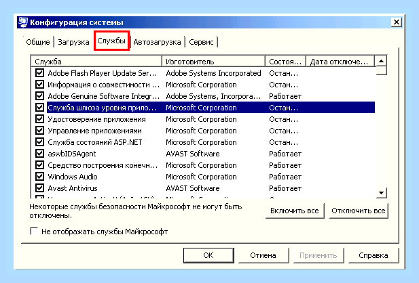The height and width of the screenshot is (283, 419).
Task: Click the Включить все button
Action: pyautogui.click(x=295, y=211)
